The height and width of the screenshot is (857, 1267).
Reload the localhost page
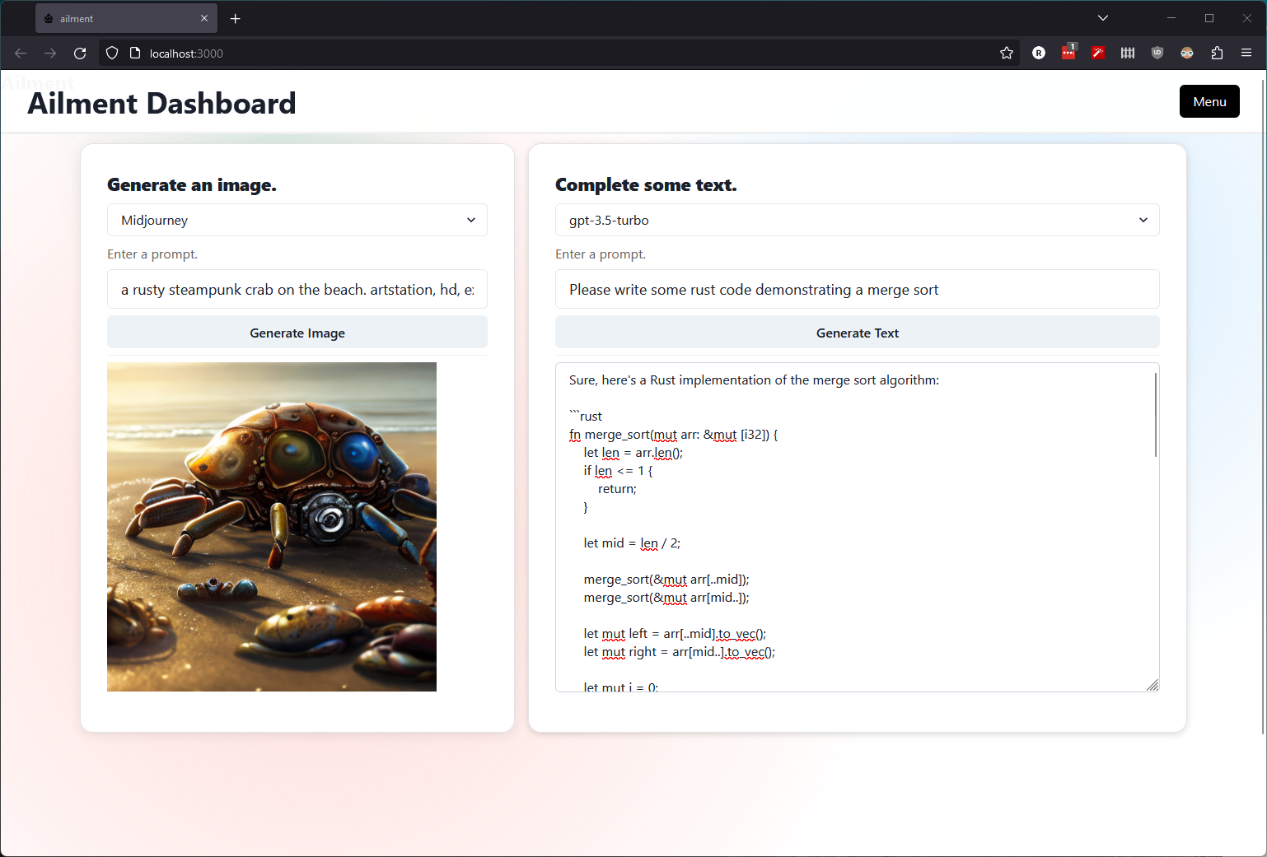[80, 54]
